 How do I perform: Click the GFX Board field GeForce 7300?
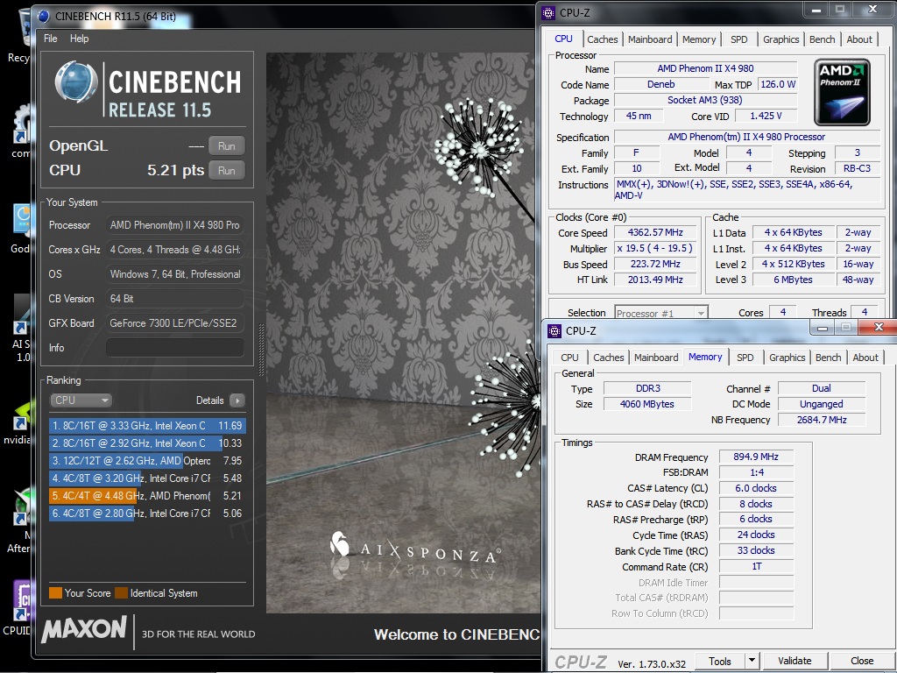[175, 322]
